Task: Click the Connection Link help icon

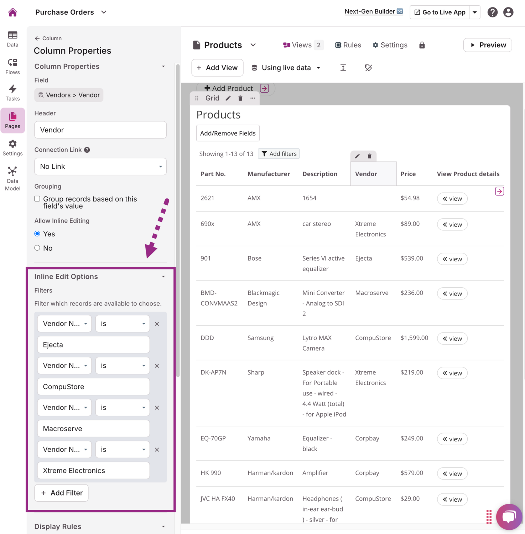Action: click(87, 150)
